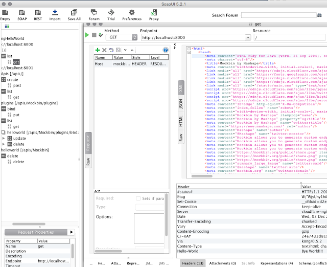The width and height of the screenshot is (327, 267).
Task: Open Headers (13) tab
Action: point(193,263)
